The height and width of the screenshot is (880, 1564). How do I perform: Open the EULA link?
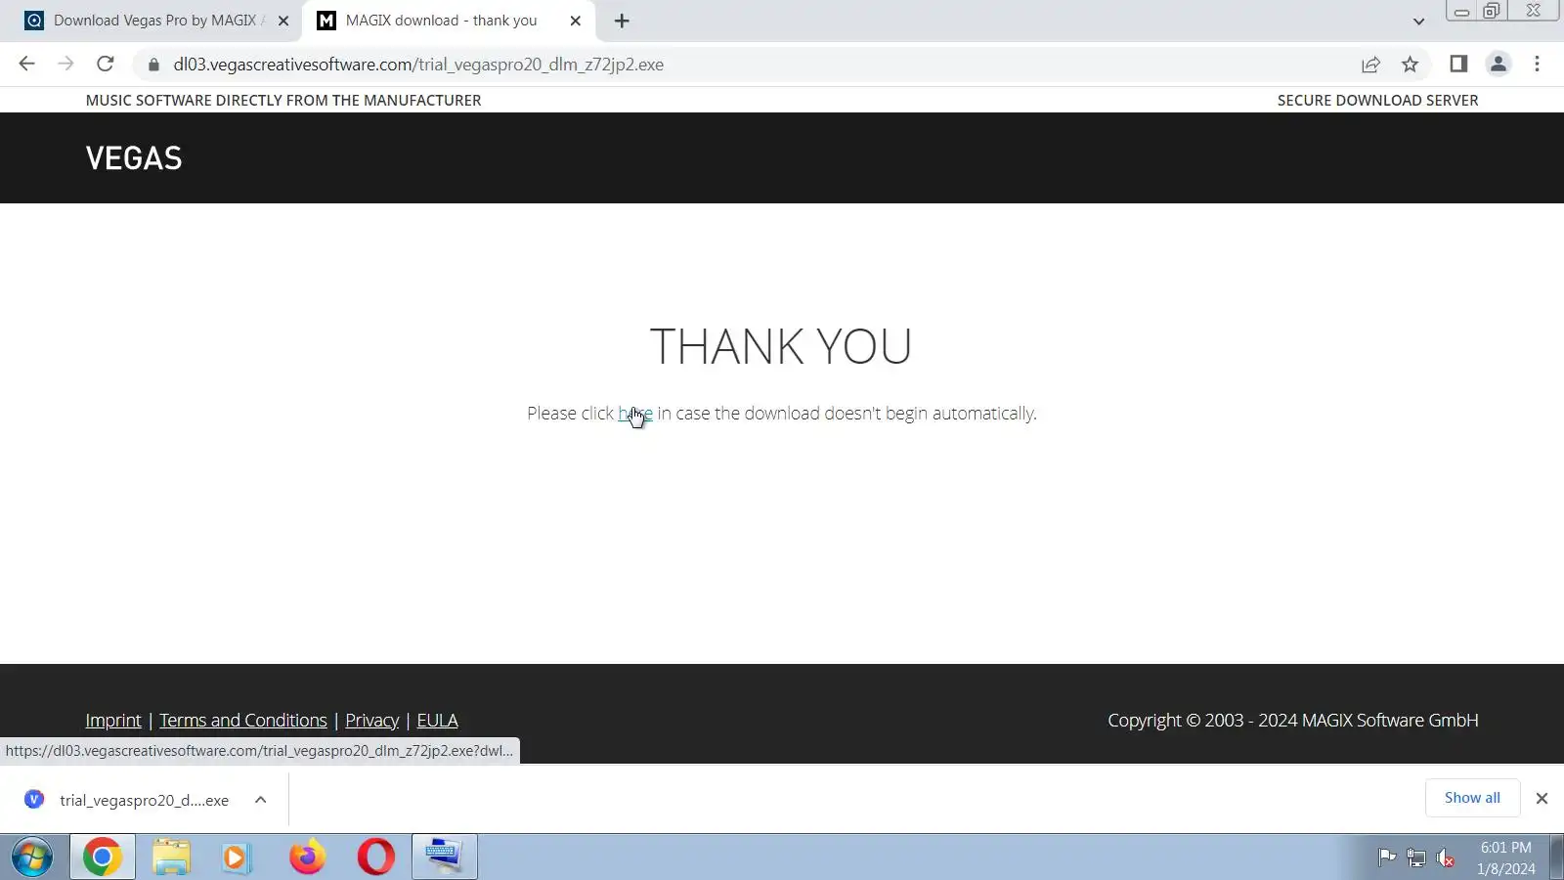click(437, 721)
